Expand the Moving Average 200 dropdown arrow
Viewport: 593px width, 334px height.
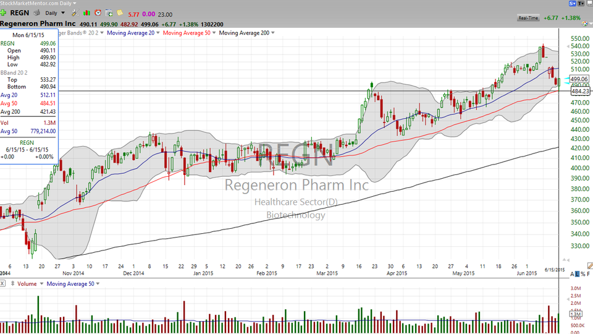(x=273, y=33)
